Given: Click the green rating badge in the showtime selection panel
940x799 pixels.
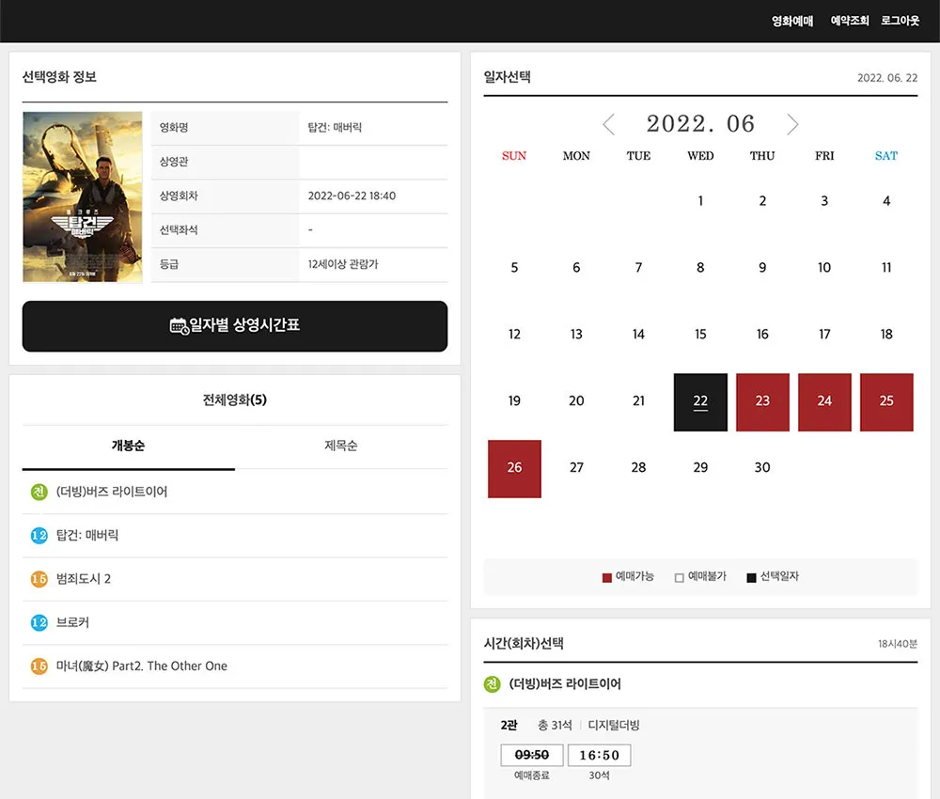Looking at the screenshot, I should click(492, 684).
